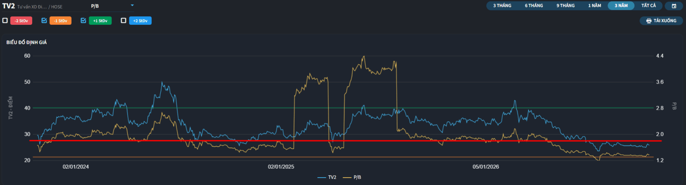Click the 02/01/2025 x-axis date label
This screenshot has height=185, width=686.
tap(281, 167)
